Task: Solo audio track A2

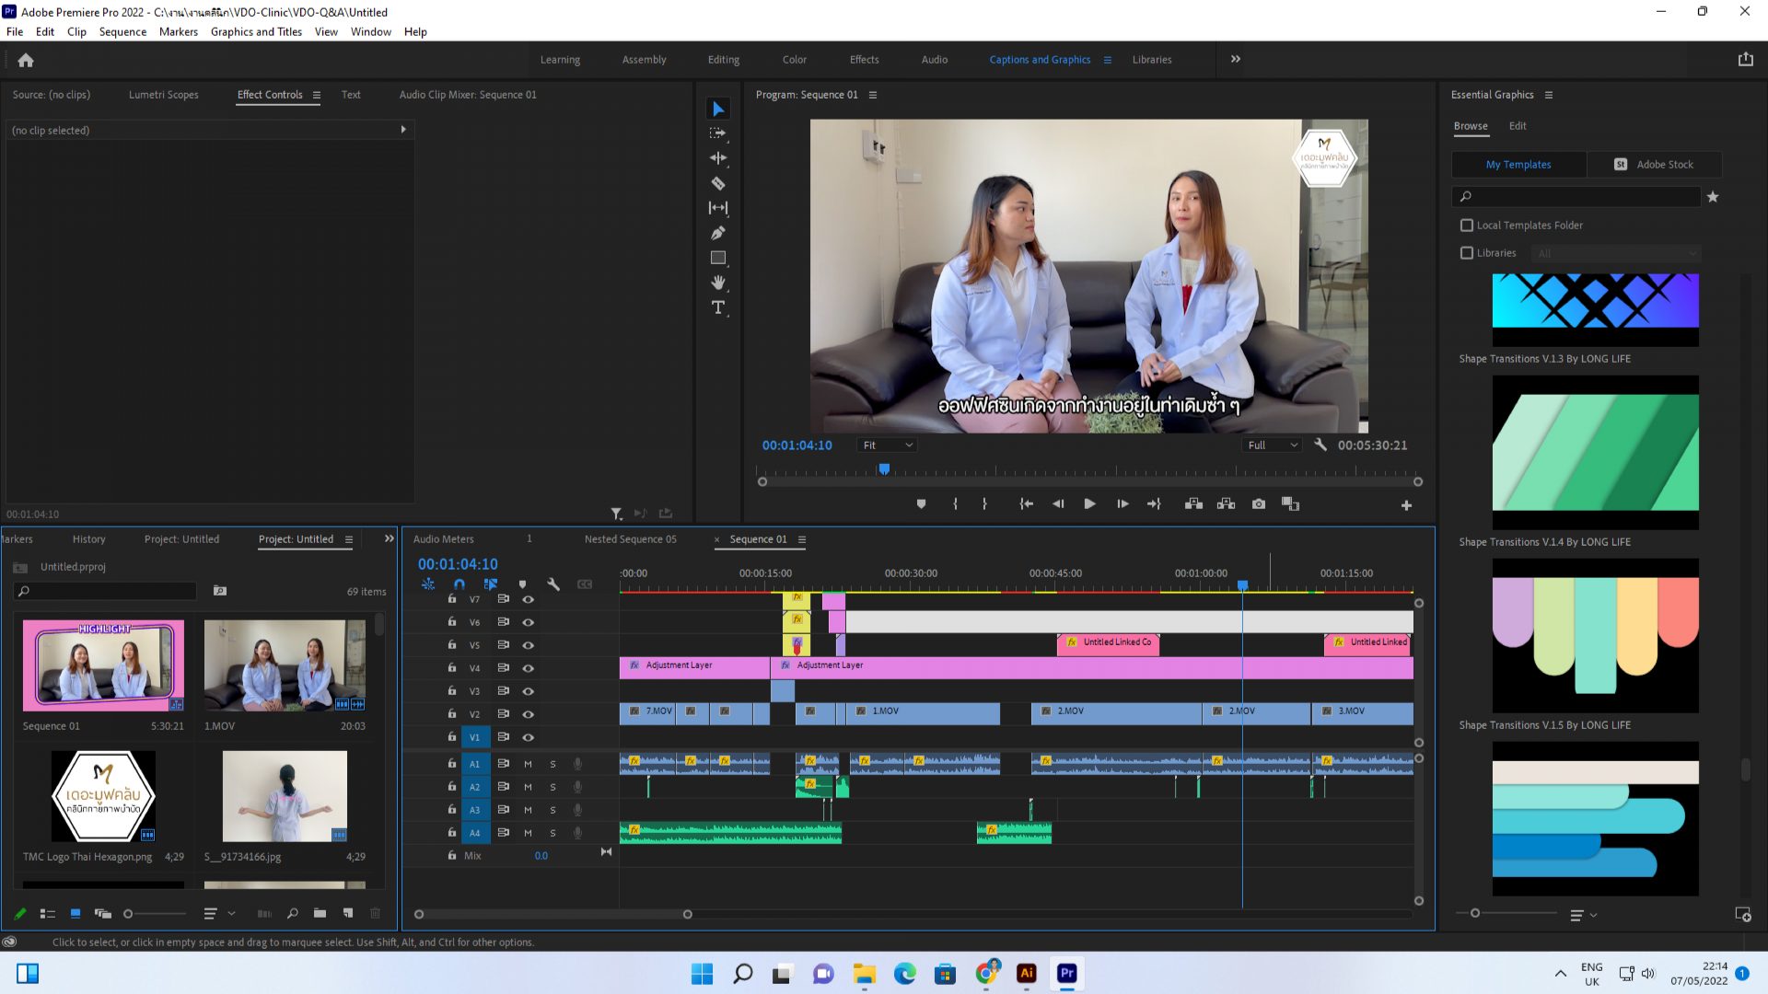Action: point(552,787)
